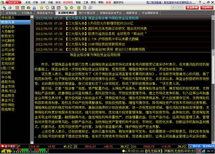Select 公司公告 in the left category list
Image resolution: width=215 pixels, height=154 pixels.
click(x=8, y=50)
